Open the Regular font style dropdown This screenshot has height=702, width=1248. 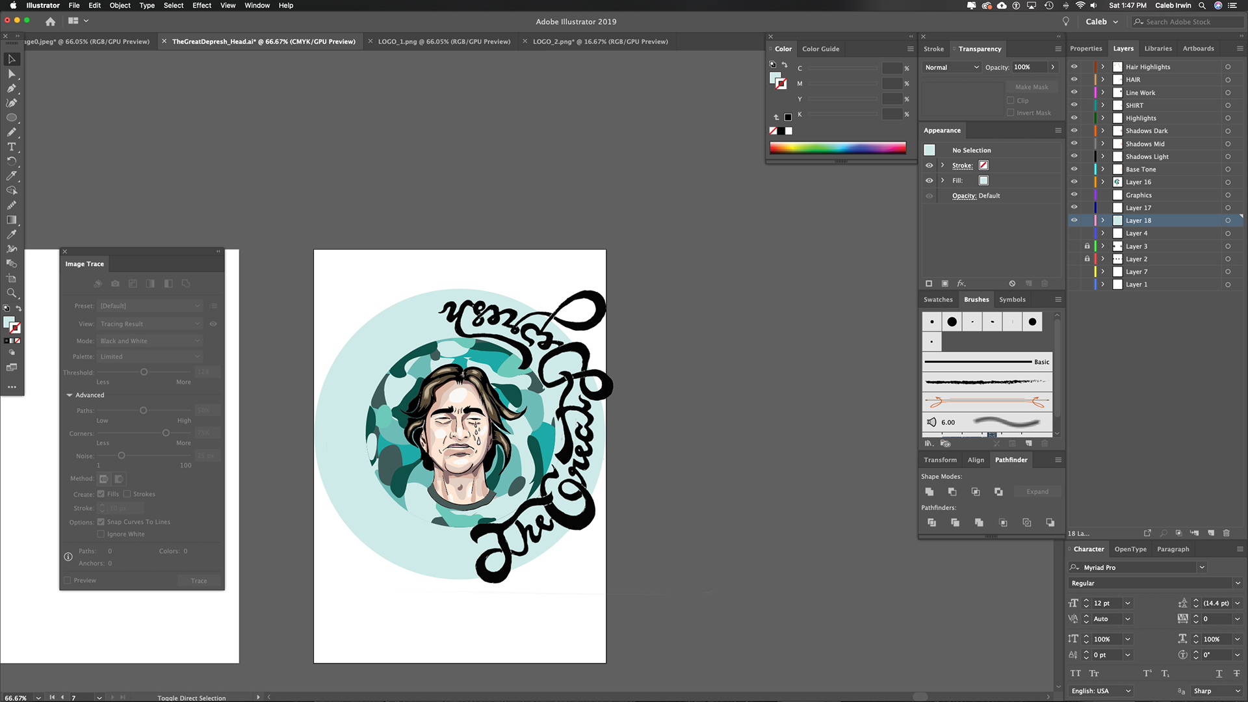1238,583
